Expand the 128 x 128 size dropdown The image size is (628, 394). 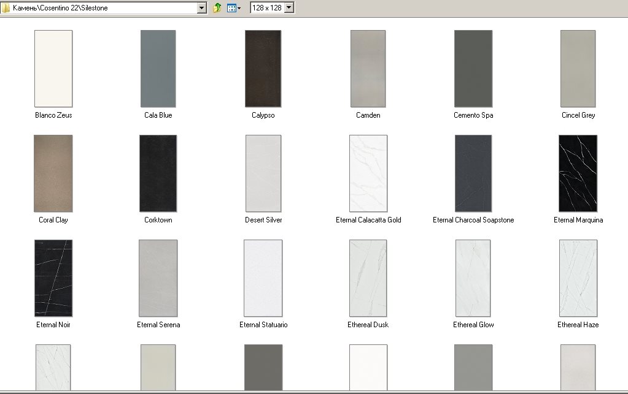click(289, 7)
